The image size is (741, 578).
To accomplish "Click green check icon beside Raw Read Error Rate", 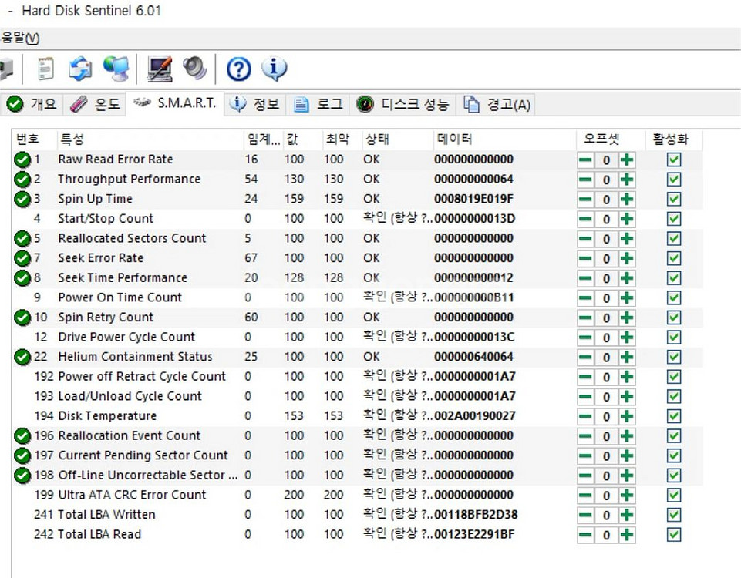I will click(x=22, y=160).
